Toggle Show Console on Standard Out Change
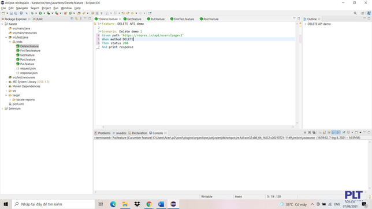 (333, 132)
